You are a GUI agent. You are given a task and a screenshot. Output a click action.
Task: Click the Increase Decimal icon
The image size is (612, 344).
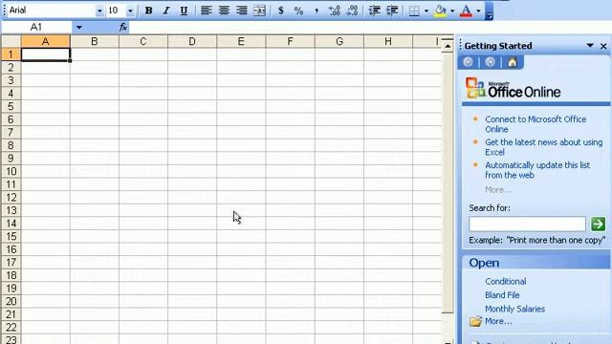[334, 11]
